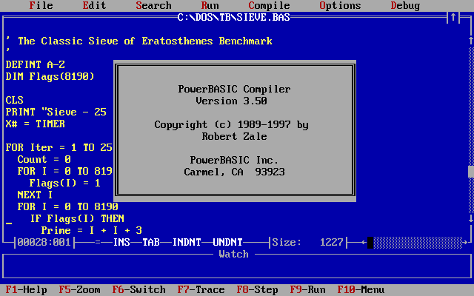This screenshot has width=474, height=296.
Task: Open the Debug menu
Action: coord(405,5)
